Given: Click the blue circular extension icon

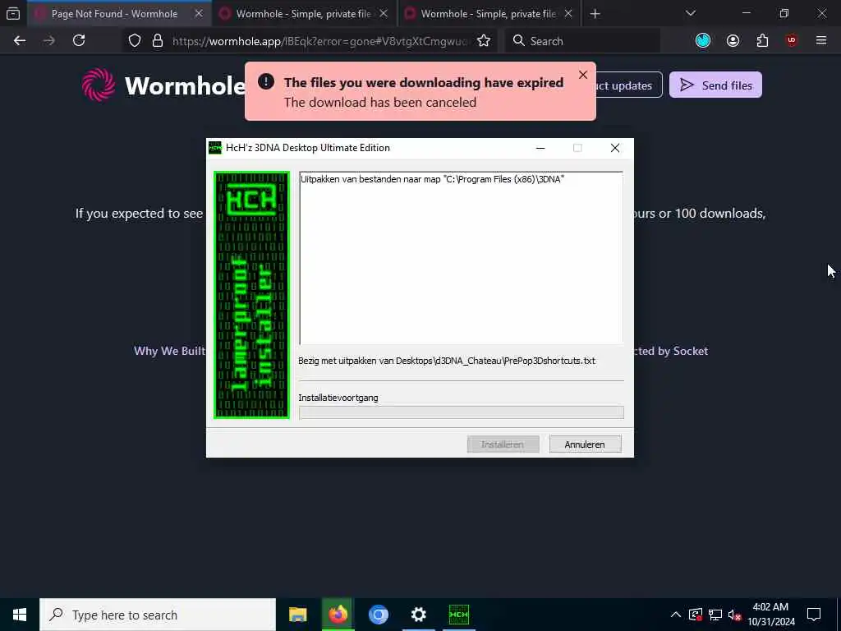Looking at the screenshot, I should pos(703,41).
